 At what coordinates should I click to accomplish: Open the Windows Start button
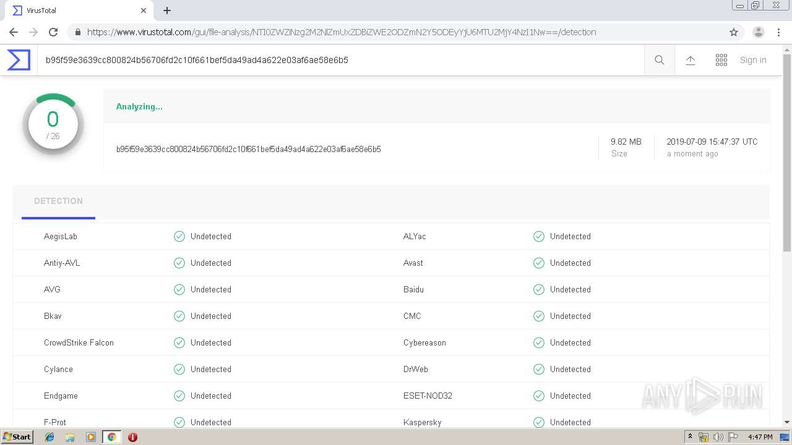[17, 437]
